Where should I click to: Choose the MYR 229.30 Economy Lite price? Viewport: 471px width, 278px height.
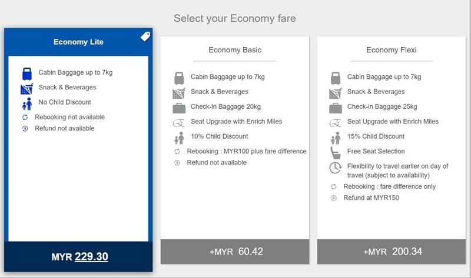tap(78, 257)
